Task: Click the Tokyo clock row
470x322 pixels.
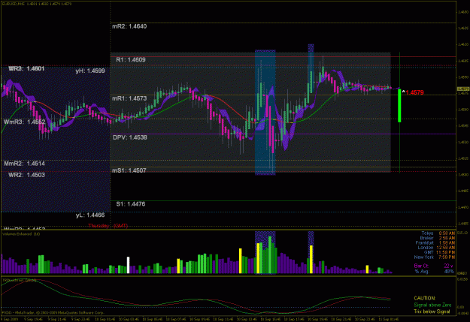Action: pos(438,233)
